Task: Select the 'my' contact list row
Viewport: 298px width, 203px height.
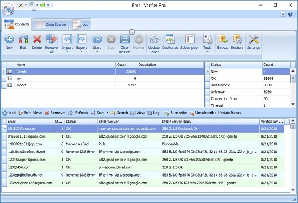Action: tap(103, 79)
